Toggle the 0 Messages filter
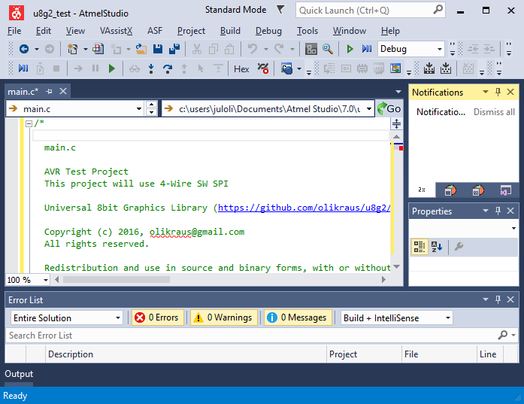The height and width of the screenshot is (404, 524). click(298, 317)
